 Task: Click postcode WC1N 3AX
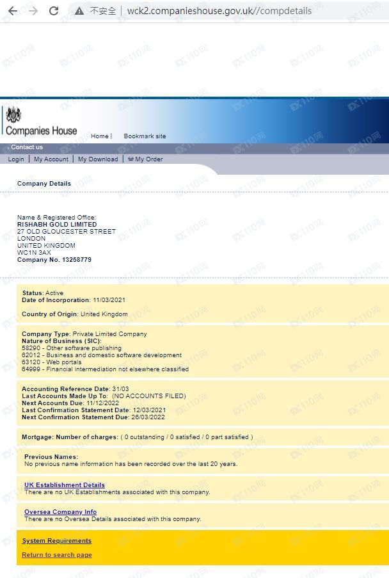tap(34, 252)
